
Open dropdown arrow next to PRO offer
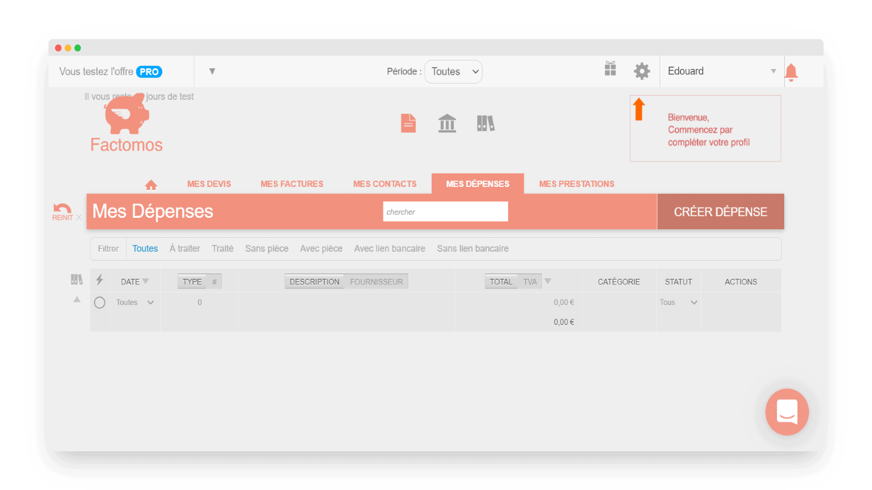pyautogui.click(x=212, y=71)
